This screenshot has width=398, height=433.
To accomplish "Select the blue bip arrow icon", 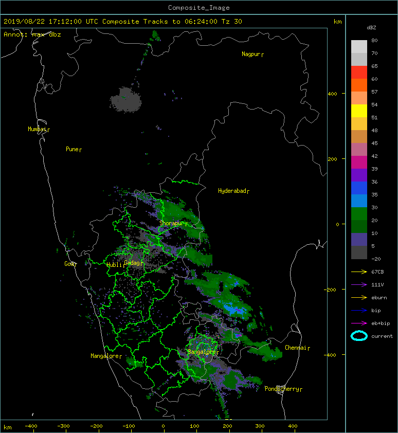I will (x=359, y=311).
